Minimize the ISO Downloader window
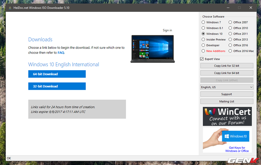The width and height of the screenshot is (261, 165). (228, 8)
